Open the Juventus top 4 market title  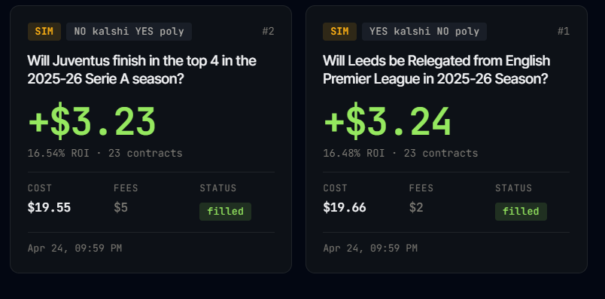[142, 70]
